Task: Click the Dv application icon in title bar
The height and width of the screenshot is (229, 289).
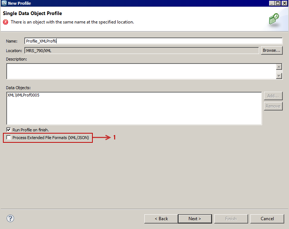Action: pos(4,3)
